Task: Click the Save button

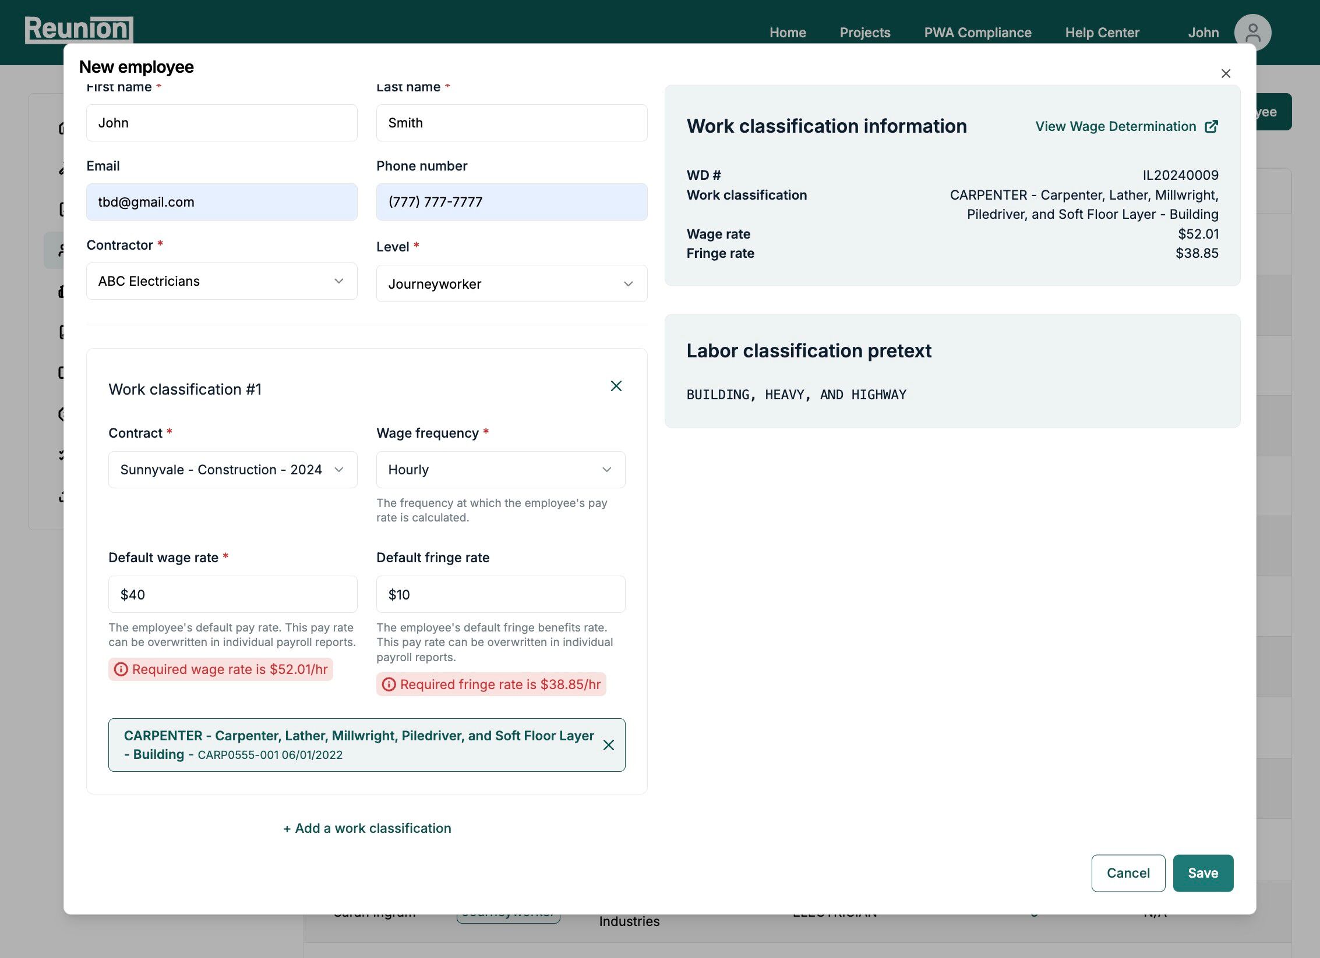Action: click(x=1202, y=873)
